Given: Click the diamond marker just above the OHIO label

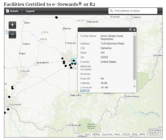Looking at the screenshot, I should coord(71,67).
